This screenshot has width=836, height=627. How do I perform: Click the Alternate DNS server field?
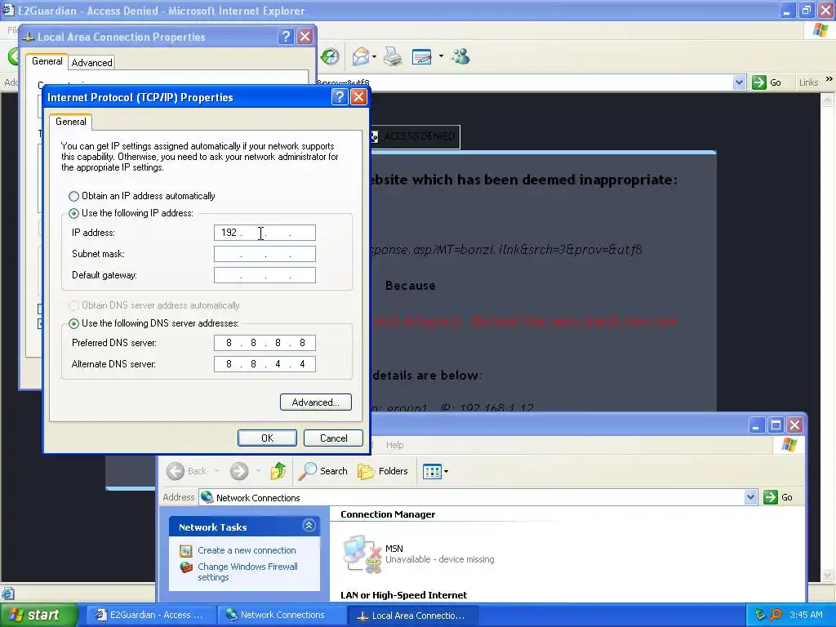[x=265, y=365]
